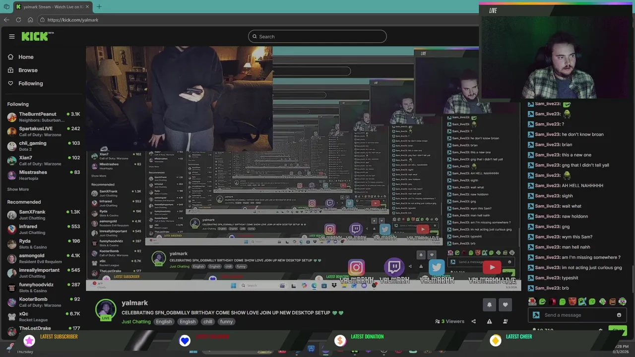
Task: Select the chill stream tag
Action: pos(208,322)
